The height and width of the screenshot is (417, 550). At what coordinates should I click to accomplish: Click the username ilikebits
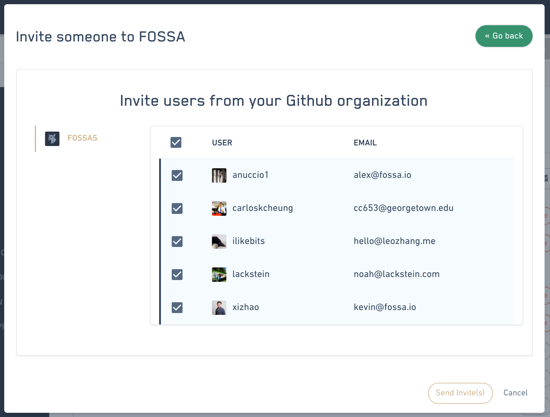point(249,241)
